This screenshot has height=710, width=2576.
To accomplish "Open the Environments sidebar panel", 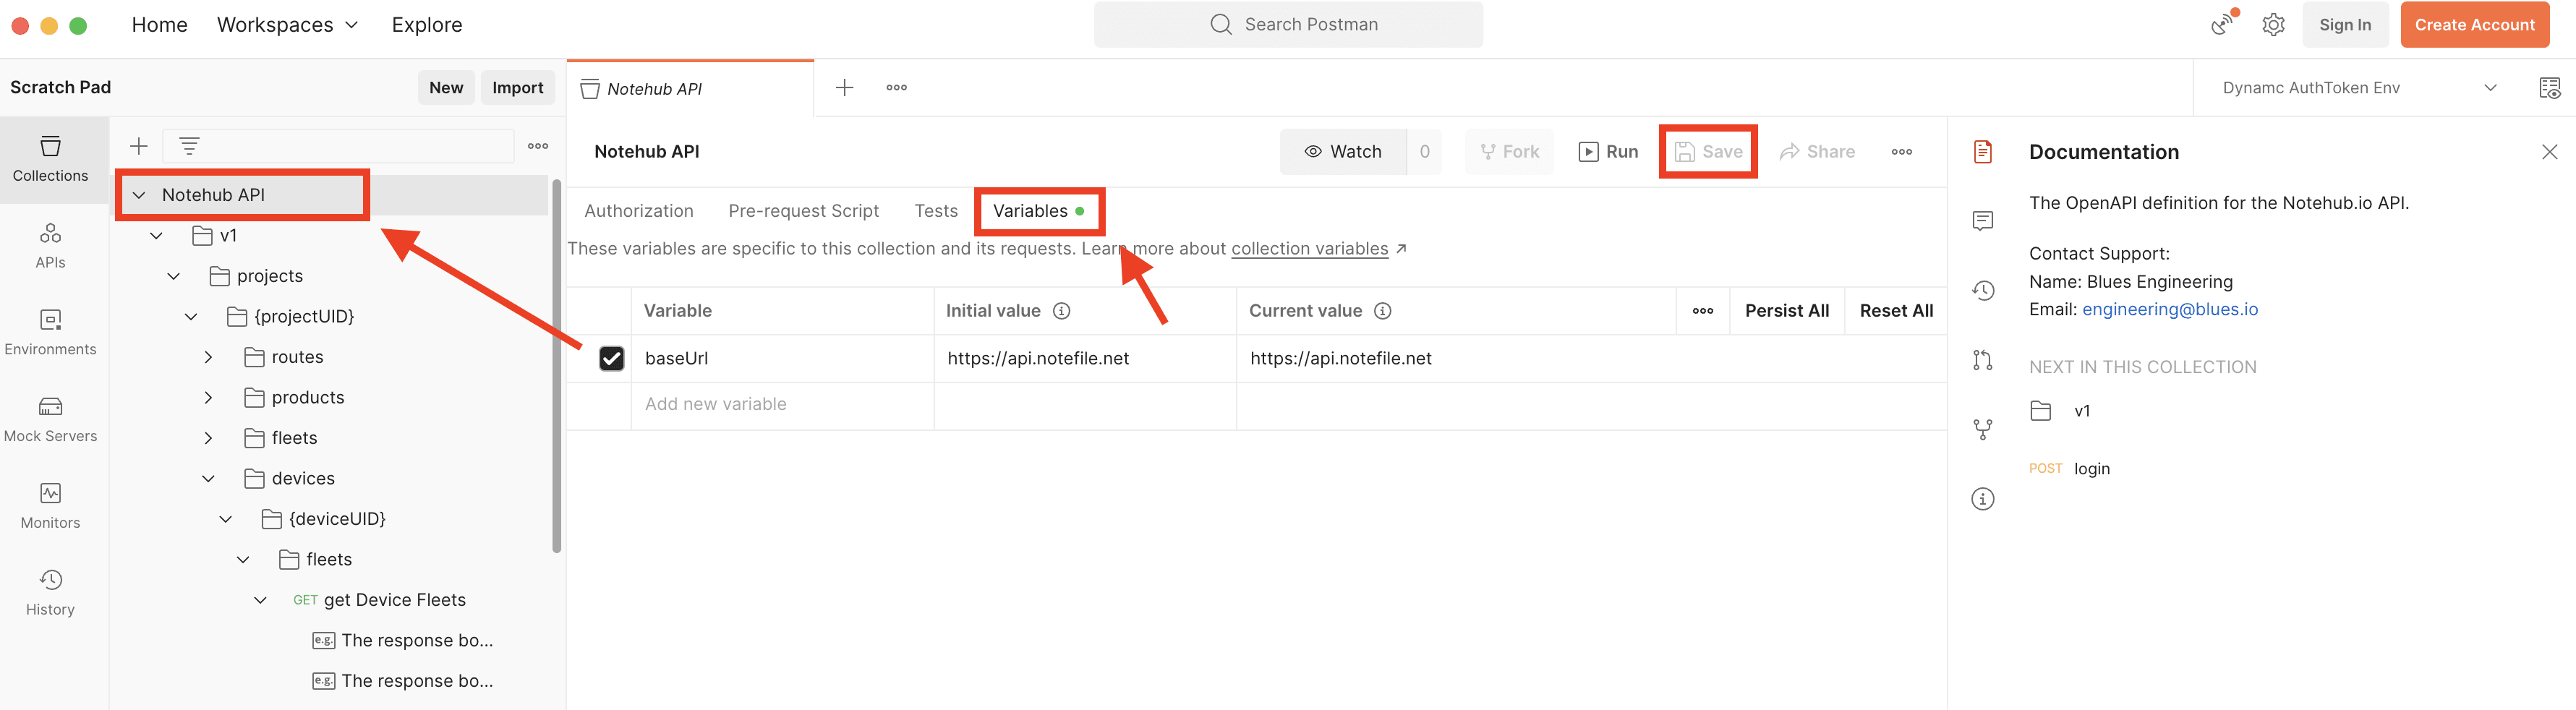I will [x=51, y=333].
